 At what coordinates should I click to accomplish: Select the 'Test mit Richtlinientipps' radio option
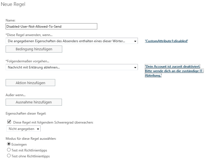(9, 150)
